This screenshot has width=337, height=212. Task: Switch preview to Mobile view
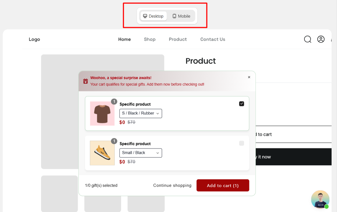tap(181, 16)
